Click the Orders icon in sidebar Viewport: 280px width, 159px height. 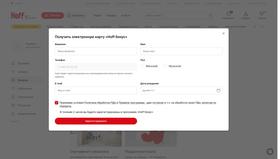[x=13, y=72]
